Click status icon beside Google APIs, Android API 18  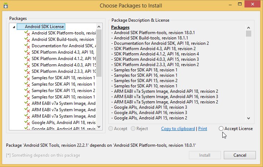pyautogui.click(x=27, y=123)
